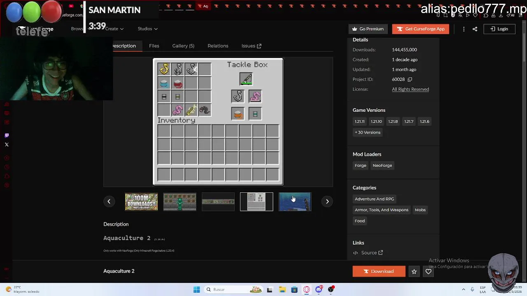Click the Downloads value 144,455,000
Image resolution: width=527 pixels, height=296 pixels.
[404, 50]
